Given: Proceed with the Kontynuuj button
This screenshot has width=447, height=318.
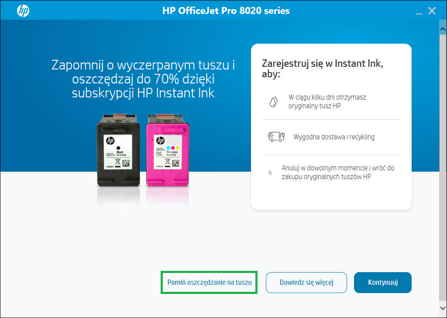Looking at the screenshot, I should tap(383, 282).
